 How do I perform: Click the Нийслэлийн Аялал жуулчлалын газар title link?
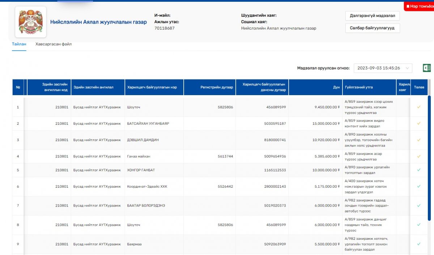(98, 22)
